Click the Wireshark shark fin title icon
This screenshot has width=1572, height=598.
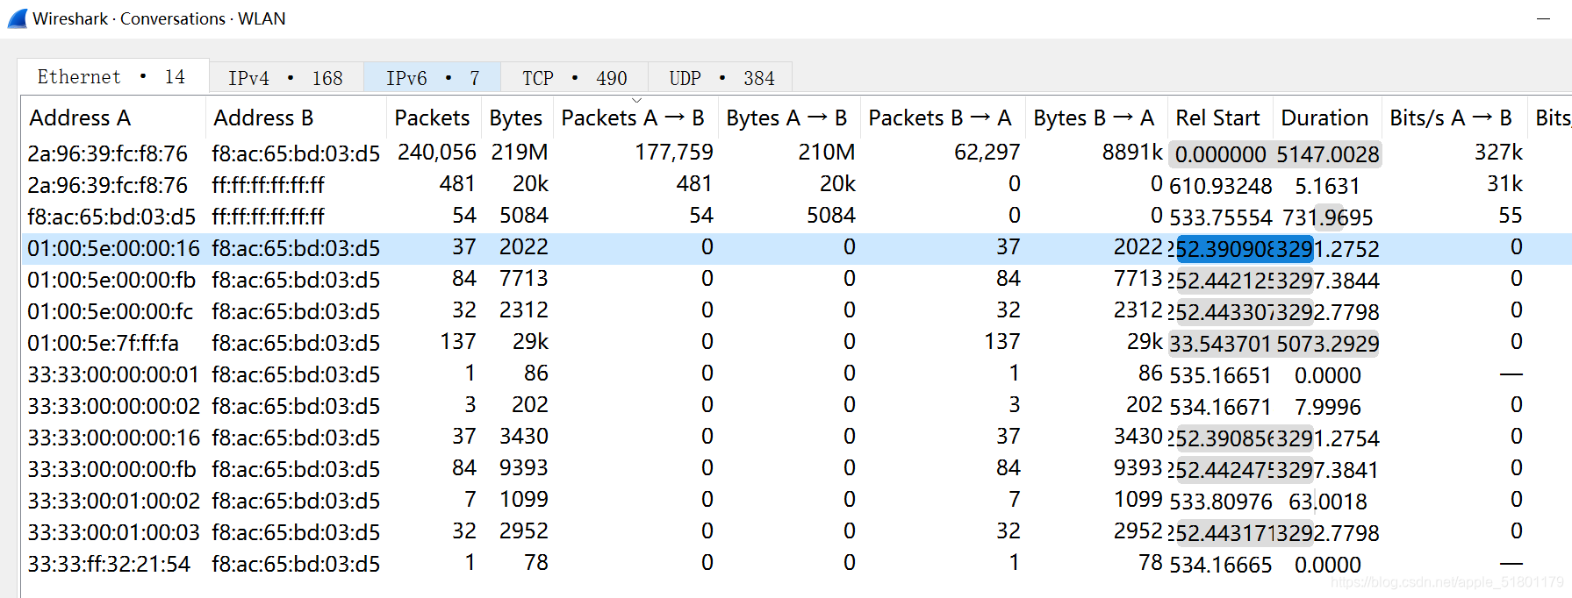point(18,18)
